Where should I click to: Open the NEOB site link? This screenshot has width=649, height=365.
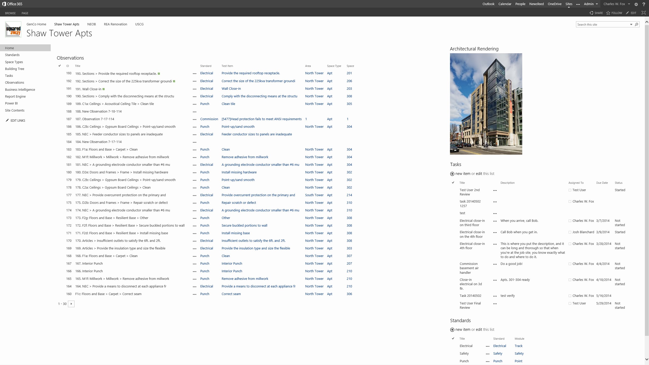[92, 24]
